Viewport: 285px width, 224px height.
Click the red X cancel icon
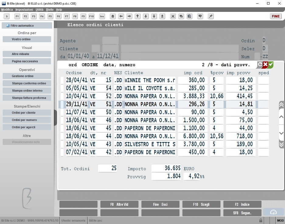click(x=265, y=65)
